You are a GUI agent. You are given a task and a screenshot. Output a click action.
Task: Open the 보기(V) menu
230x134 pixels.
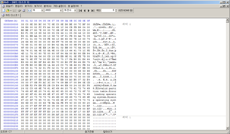38,6
